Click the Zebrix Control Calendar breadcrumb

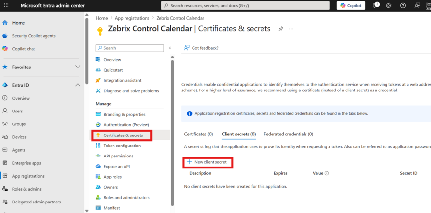(x=180, y=18)
